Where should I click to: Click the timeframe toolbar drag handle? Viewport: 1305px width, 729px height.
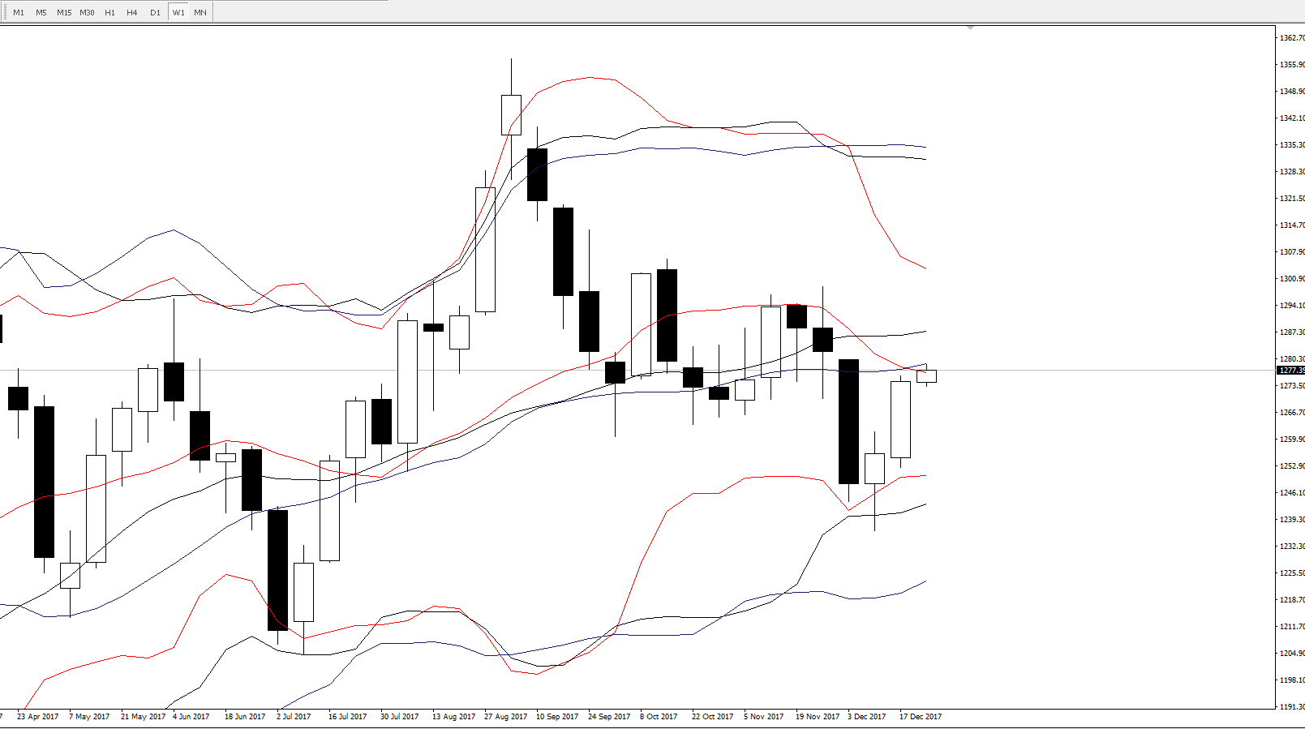click(x=3, y=12)
